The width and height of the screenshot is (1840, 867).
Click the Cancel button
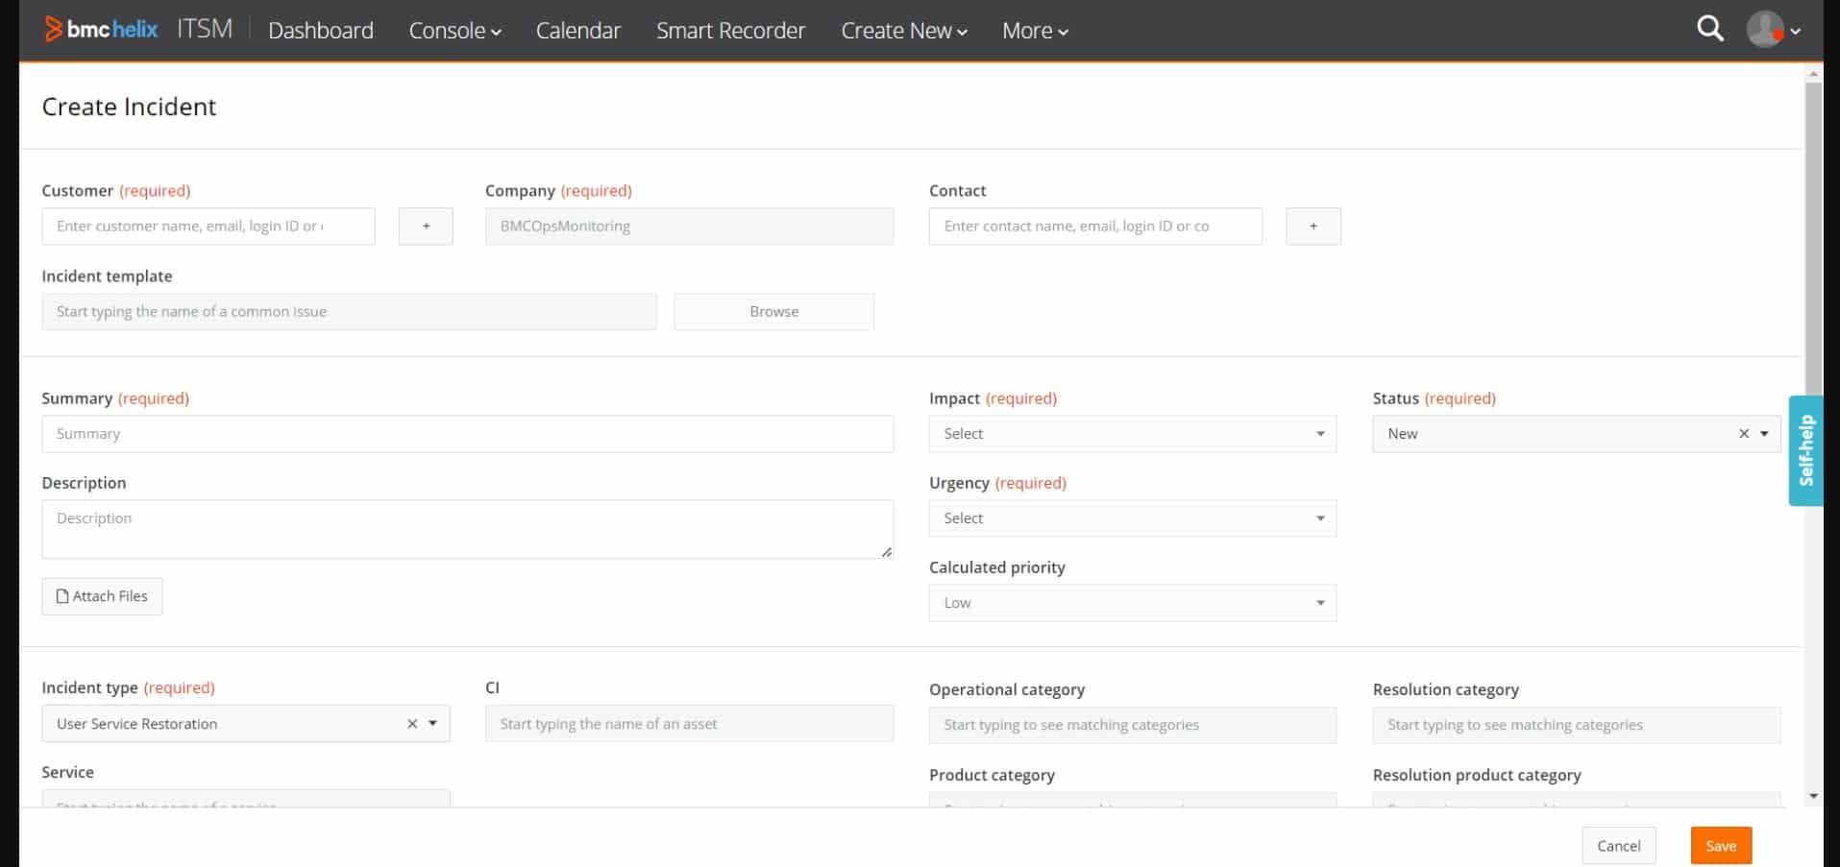coord(1618,846)
